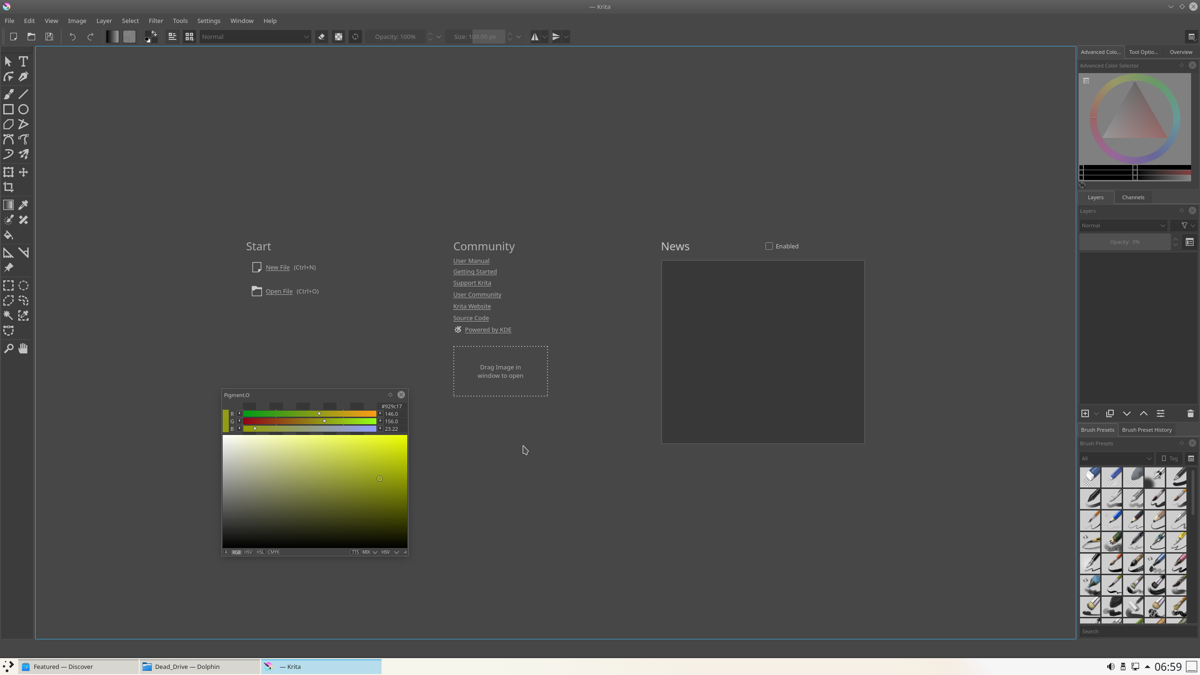Select the Crop tool
The image size is (1200, 675).
click(x=8, y=187)
